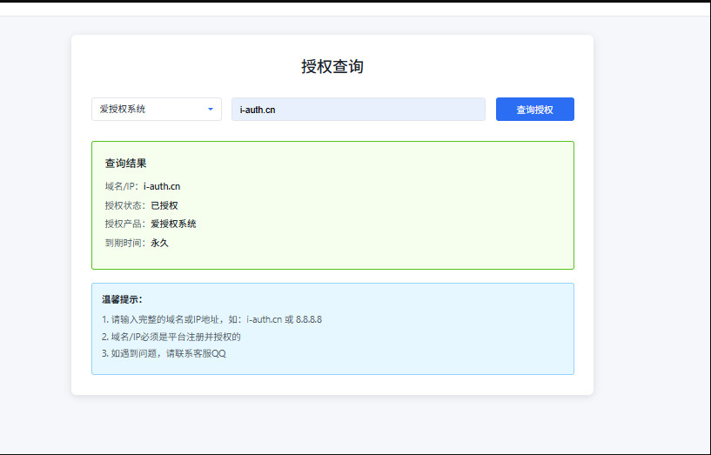Select the 爱授权系统 value in results
This screenshot has width=711, height=455.
click(x=173, y=224)
